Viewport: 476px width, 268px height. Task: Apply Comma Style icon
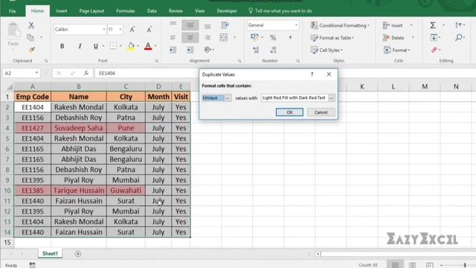(x=290, y=38)
